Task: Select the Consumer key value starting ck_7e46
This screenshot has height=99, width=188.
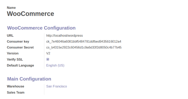Action: (84, 41)
